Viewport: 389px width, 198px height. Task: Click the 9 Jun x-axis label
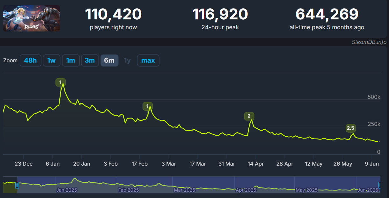[372, 164]
